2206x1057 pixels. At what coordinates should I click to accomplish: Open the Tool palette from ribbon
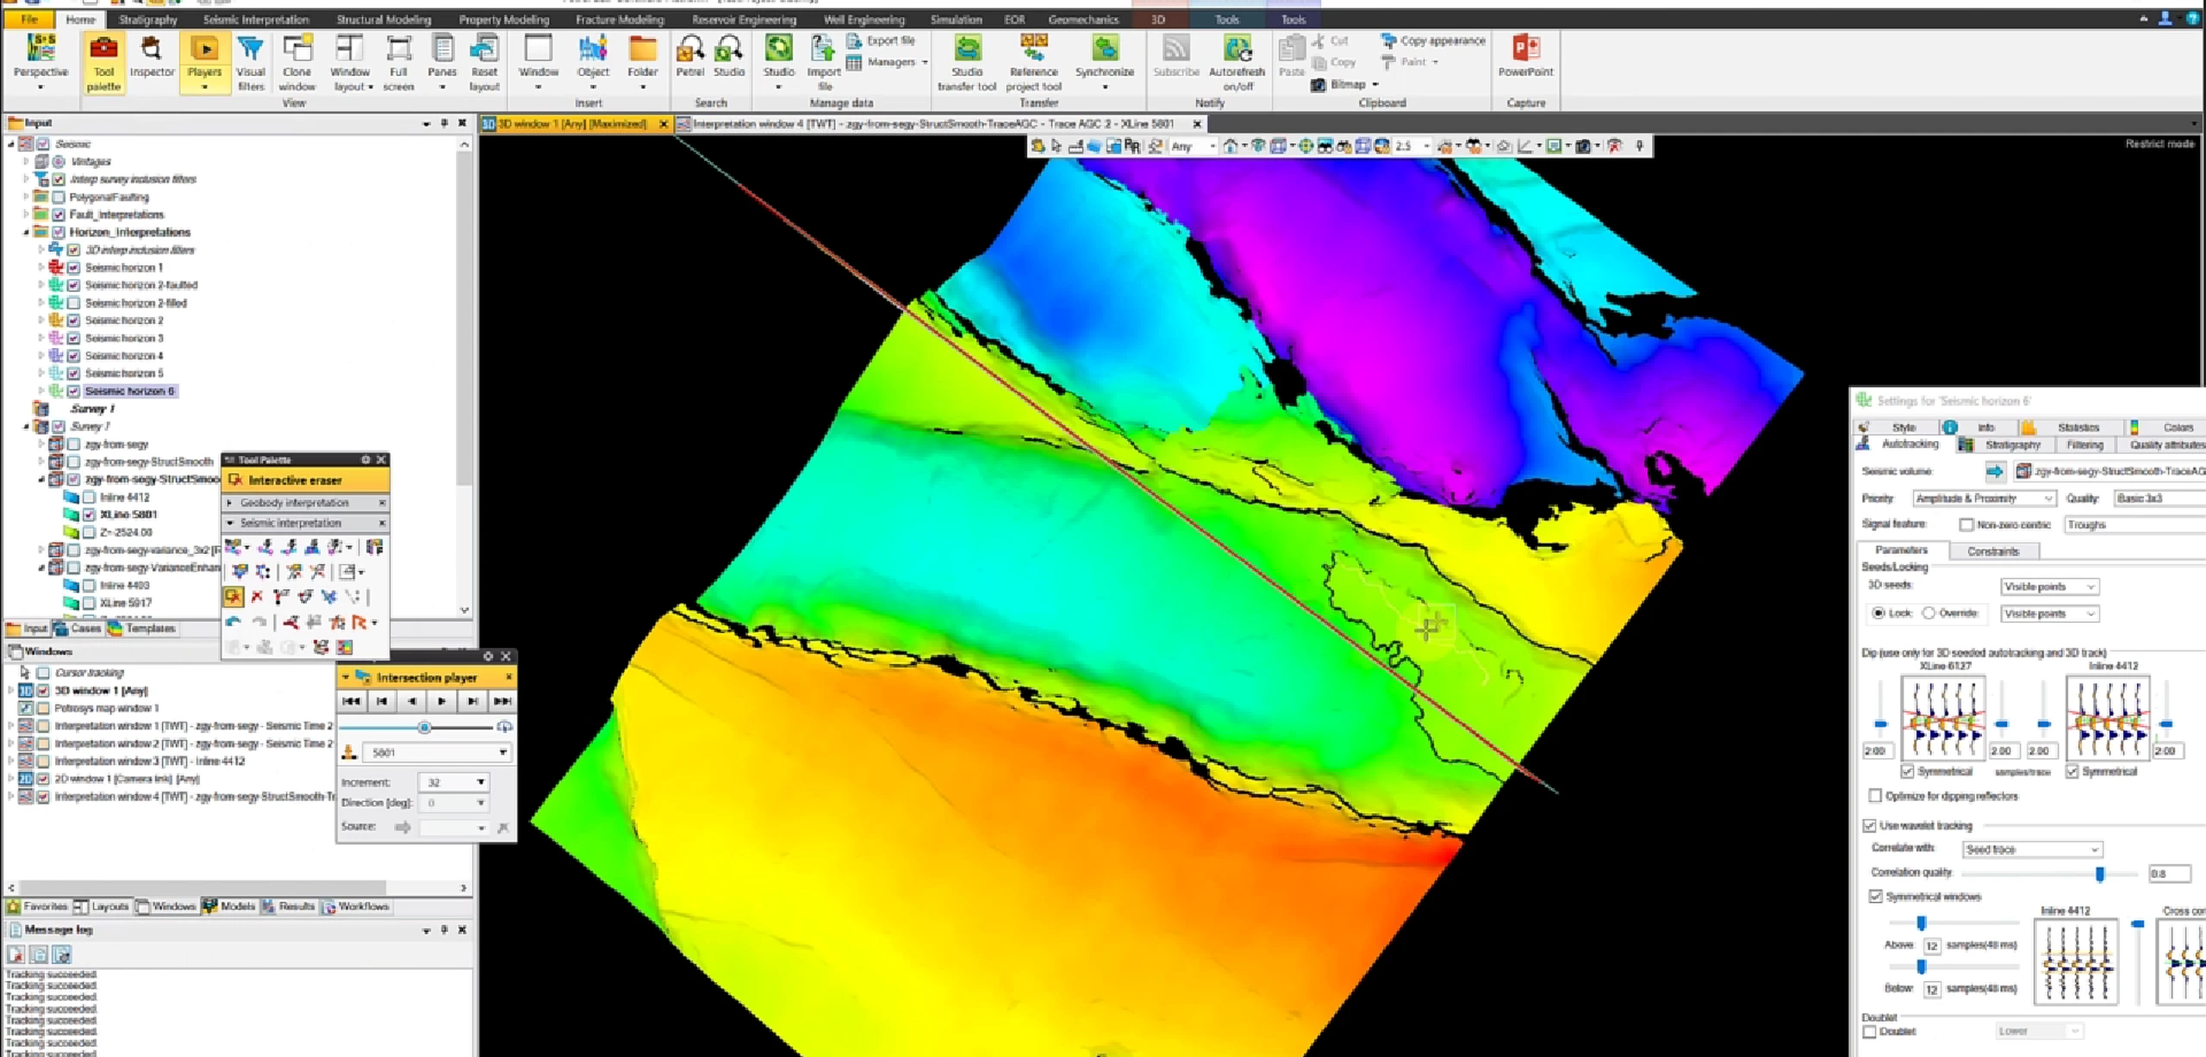point(103,63)
